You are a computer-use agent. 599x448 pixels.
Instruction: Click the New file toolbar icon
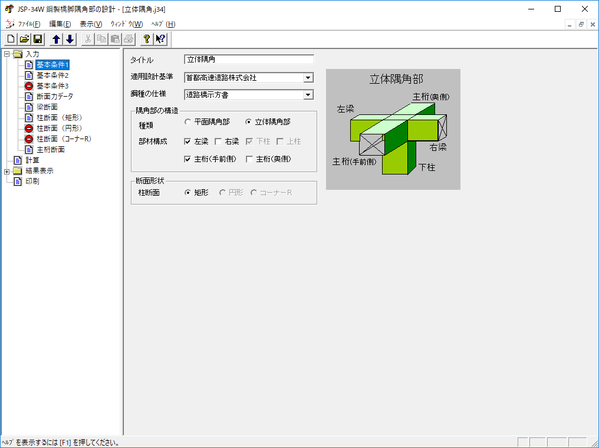point(11,39)
